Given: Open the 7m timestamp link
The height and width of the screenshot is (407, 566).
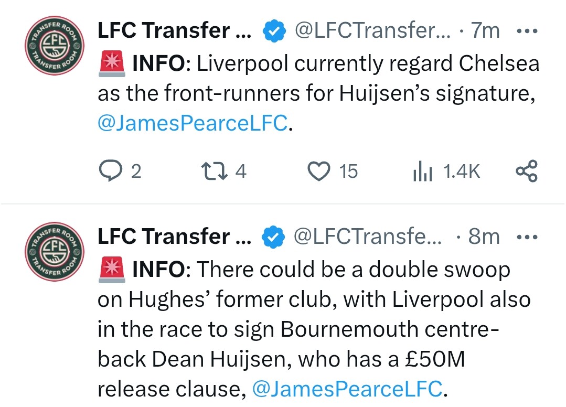Looking at the screenshot, I should pos(486,30).
